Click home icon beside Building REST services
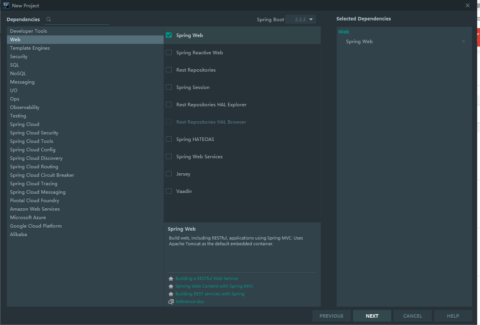This screenshot has height=325, width=480. [171, 294]
